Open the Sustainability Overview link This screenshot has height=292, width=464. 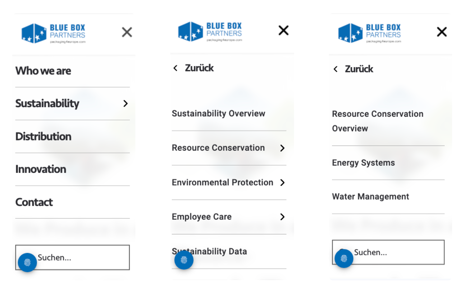[x=218, y=113]
